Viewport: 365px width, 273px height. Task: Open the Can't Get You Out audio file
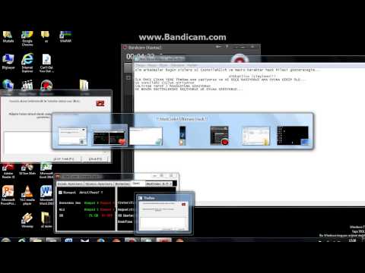[x=46, y=63]
